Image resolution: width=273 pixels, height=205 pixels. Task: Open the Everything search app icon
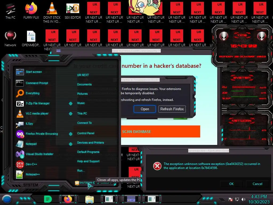[20, 93]
